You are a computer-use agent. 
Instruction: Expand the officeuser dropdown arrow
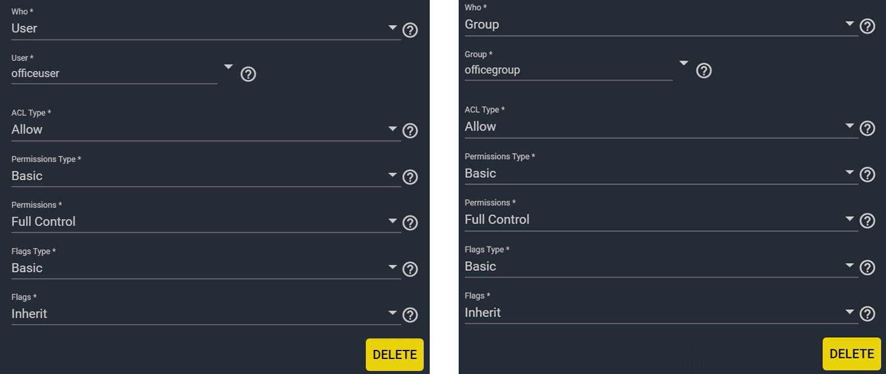pyautogui.click(x=228, y=66)
